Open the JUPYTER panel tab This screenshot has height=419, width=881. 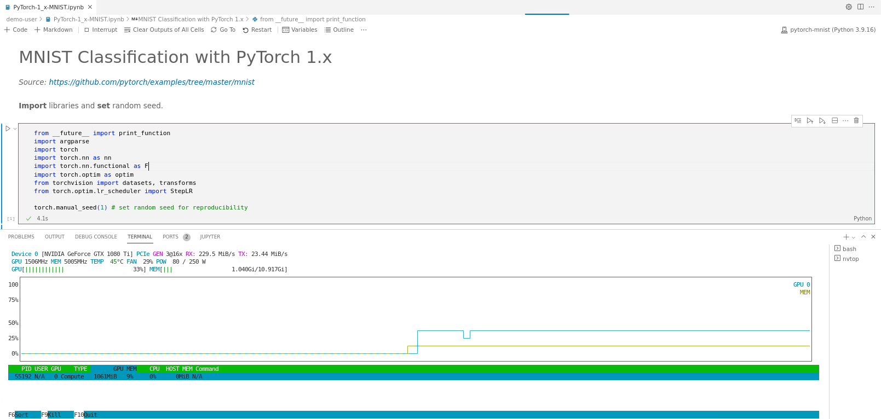point(210,237)
